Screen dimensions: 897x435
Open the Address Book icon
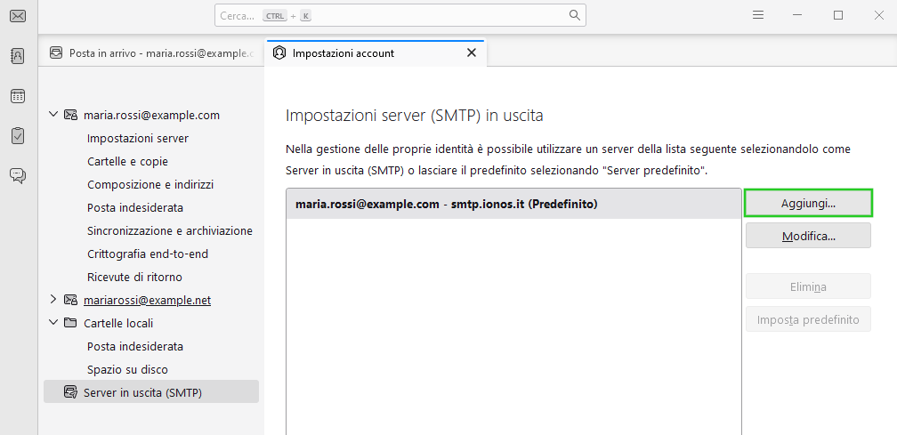tap(17, 55)
